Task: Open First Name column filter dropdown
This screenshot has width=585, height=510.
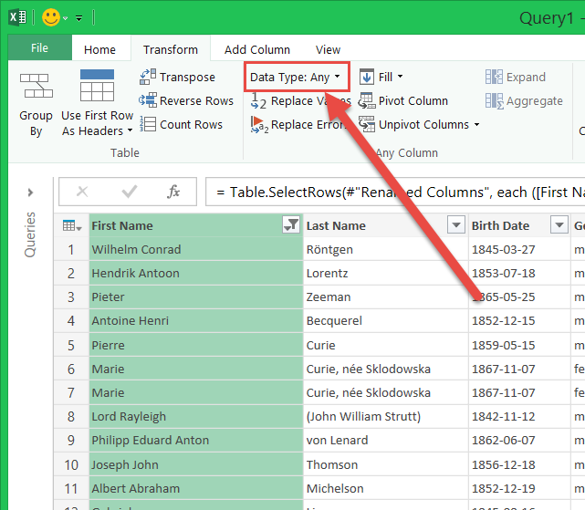Action: [x=291, y=225]
